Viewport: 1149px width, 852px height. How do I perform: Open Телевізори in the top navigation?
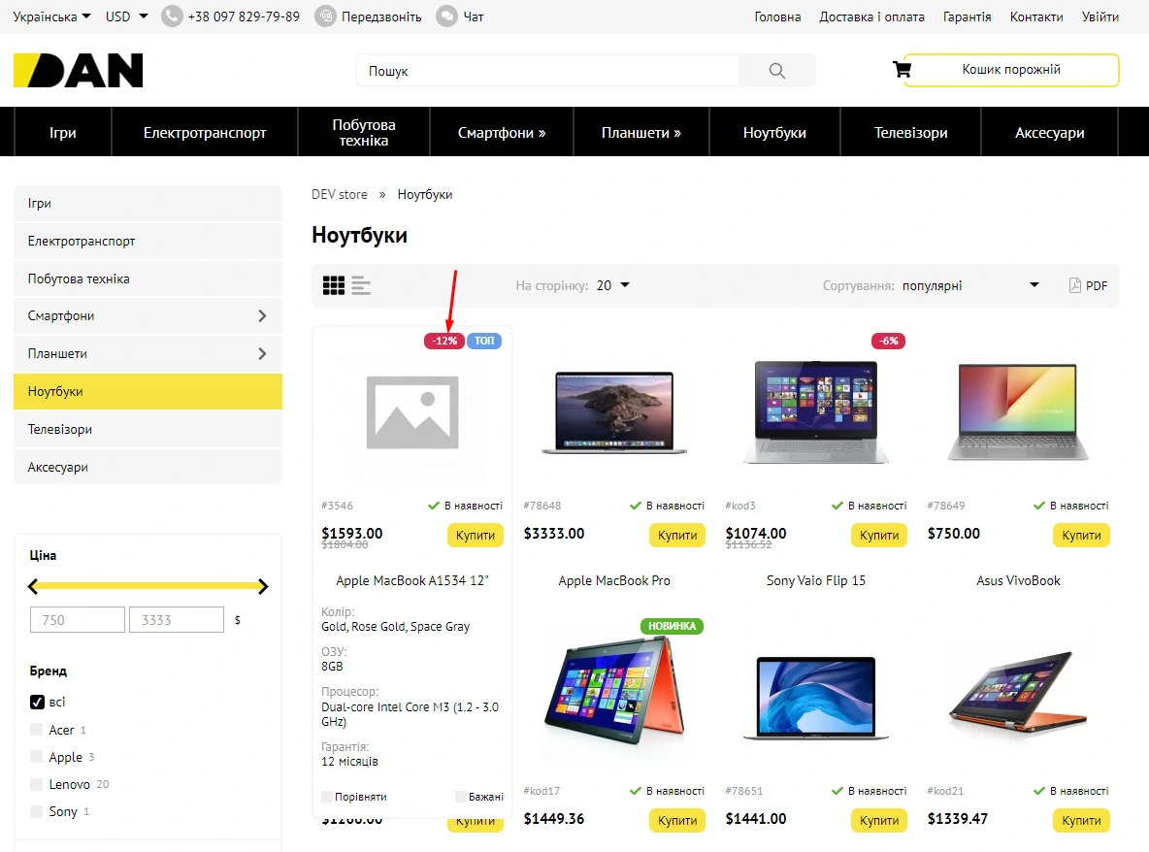point(910,132)
